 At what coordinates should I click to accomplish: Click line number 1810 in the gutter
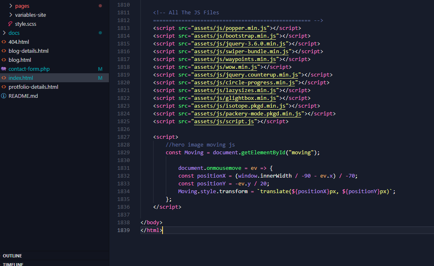tap(124, 5)
